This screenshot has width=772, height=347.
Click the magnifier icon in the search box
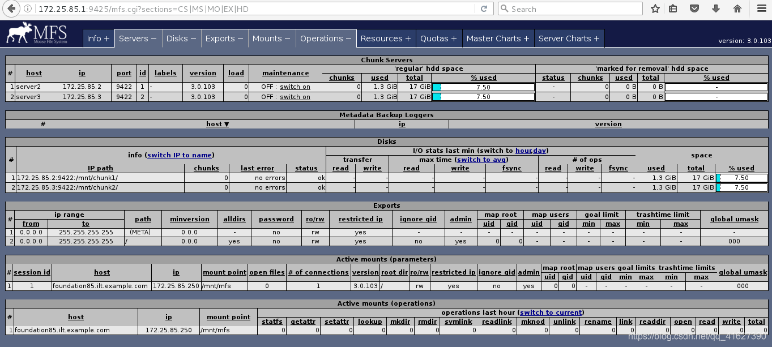click(504, 9)
